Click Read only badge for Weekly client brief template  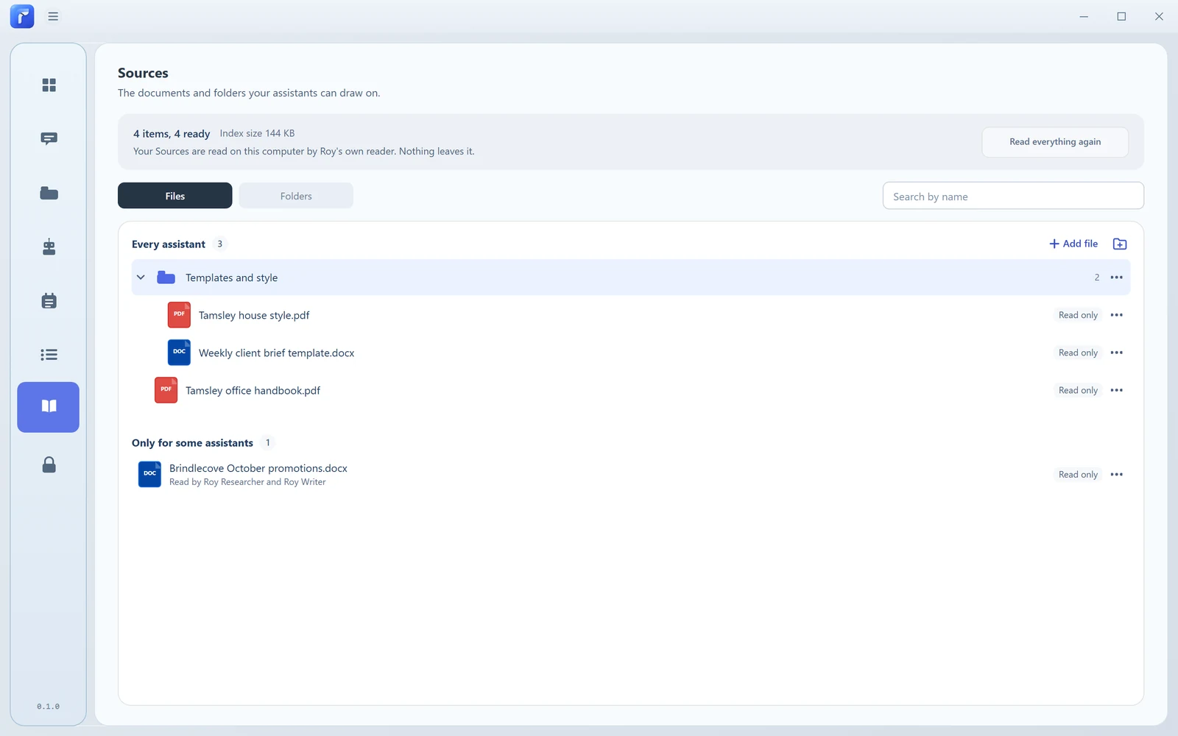click(1078, 353)
